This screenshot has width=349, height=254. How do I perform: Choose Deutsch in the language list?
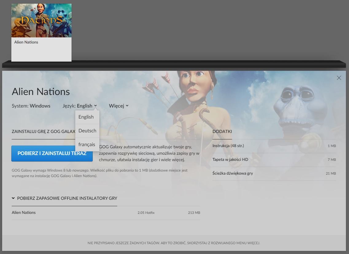[x=87, y=131]
